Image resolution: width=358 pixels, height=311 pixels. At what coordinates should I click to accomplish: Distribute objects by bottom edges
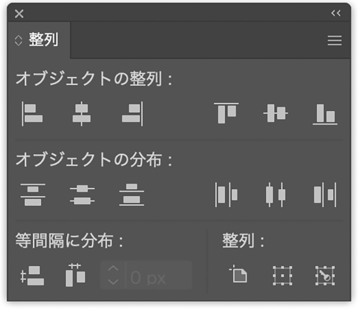pyautogui.click(x=132, y=195)
